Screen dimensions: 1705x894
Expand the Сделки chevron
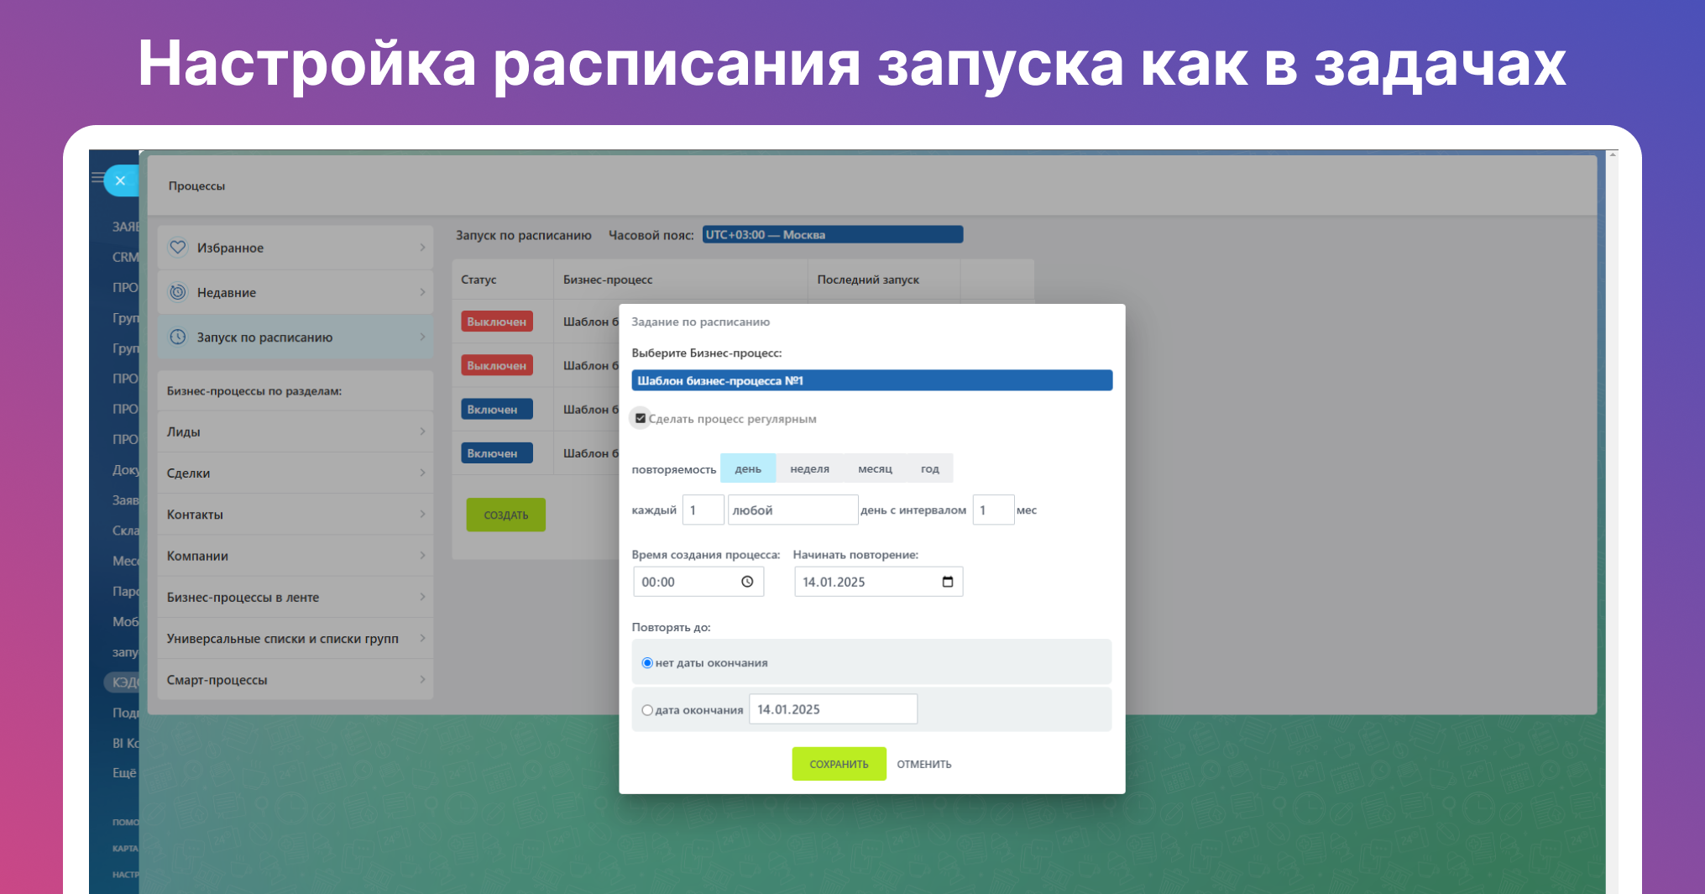pyautogui.click(x=422, y=473)
